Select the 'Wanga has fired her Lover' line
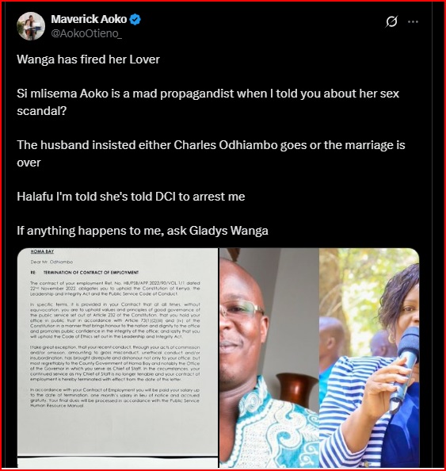446x471 pixels. click(88, 59)
